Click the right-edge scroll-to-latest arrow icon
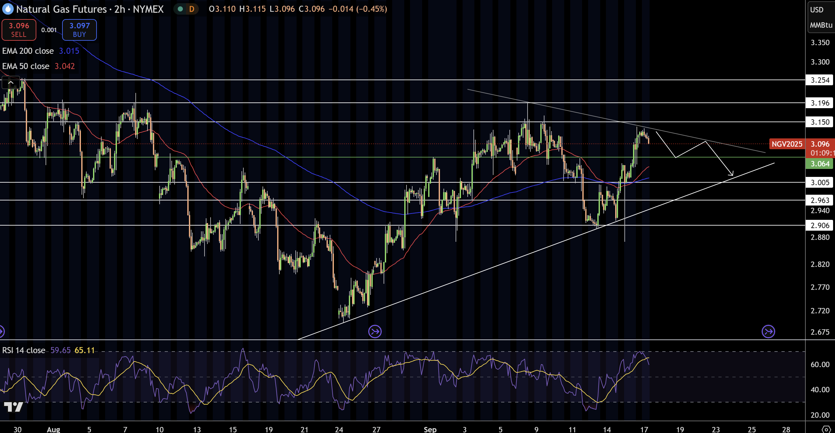Image resolution: width=835 pixels, height=433 pixels. 768,332
